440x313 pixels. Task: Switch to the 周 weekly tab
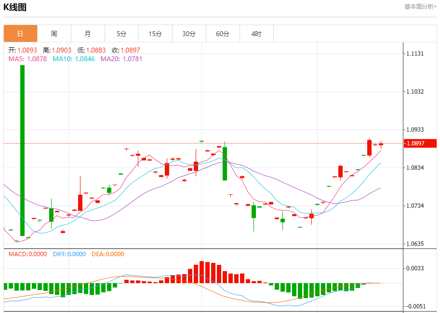pos(54,34)
